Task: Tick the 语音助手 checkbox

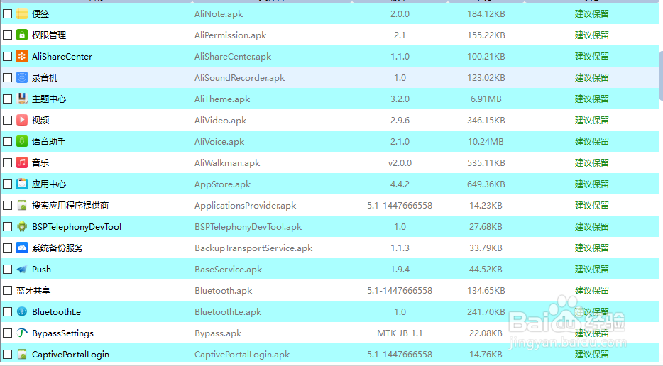Action: click(7, 142)
